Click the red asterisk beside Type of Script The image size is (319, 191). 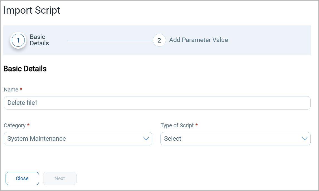pos(197,125)
